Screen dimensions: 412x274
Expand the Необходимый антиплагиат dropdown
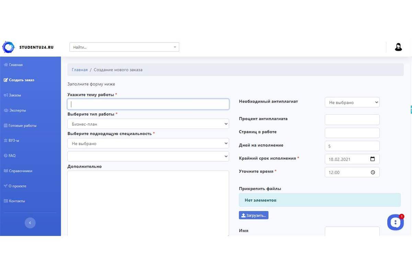352,102
